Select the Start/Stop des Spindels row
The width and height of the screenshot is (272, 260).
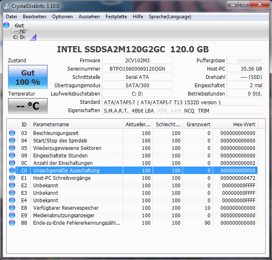click(132, 140)
